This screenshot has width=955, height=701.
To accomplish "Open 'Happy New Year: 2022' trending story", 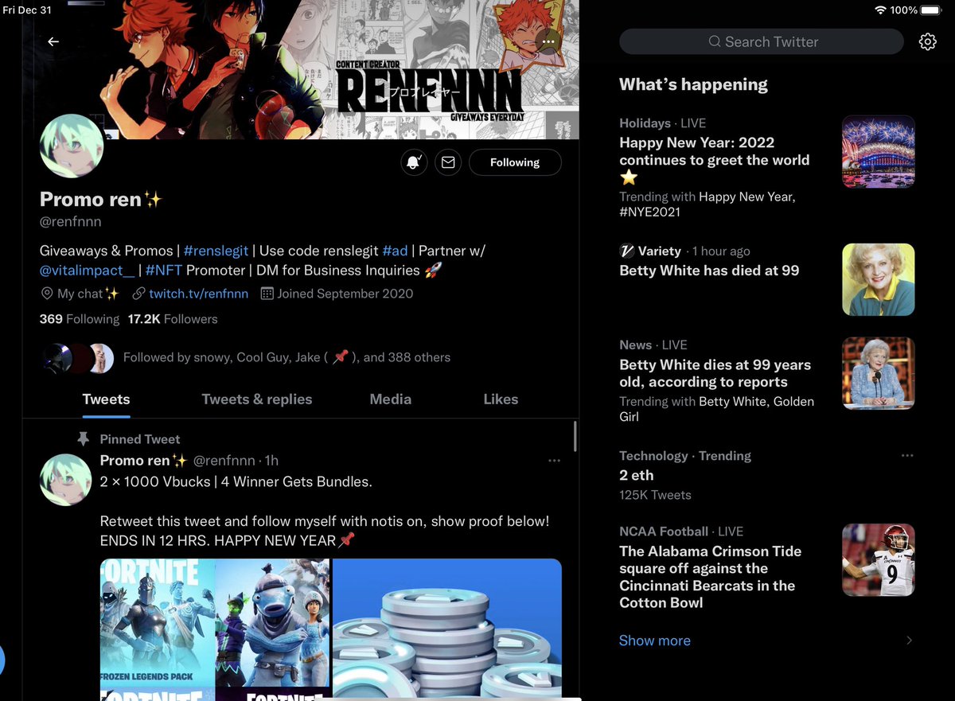I will 715,160.
